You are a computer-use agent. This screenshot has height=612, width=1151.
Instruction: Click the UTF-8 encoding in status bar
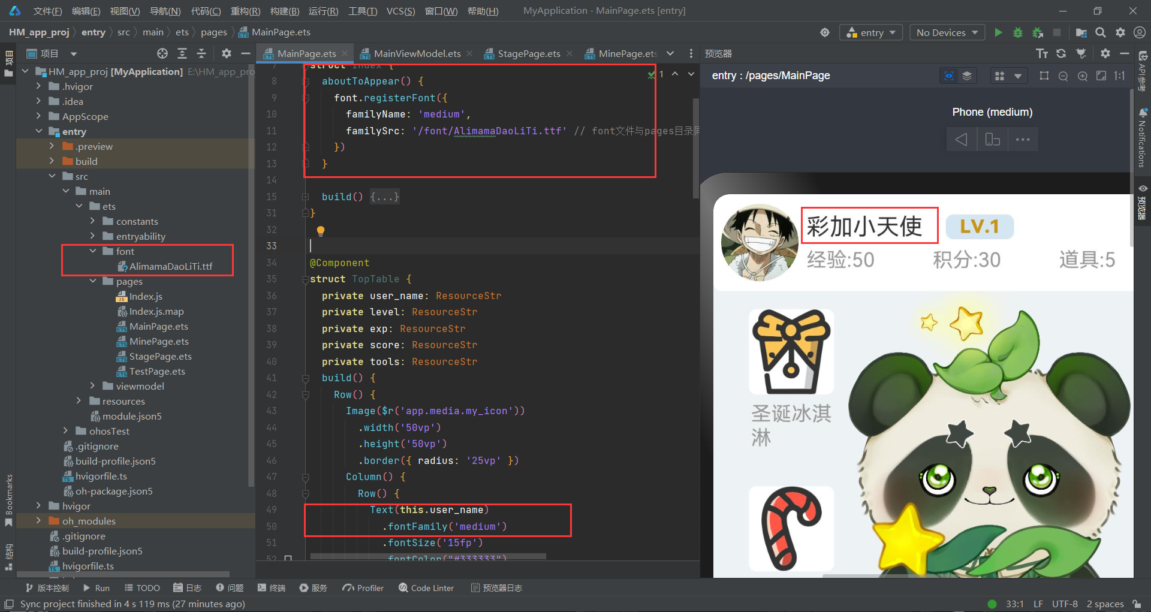point(1065,604)
